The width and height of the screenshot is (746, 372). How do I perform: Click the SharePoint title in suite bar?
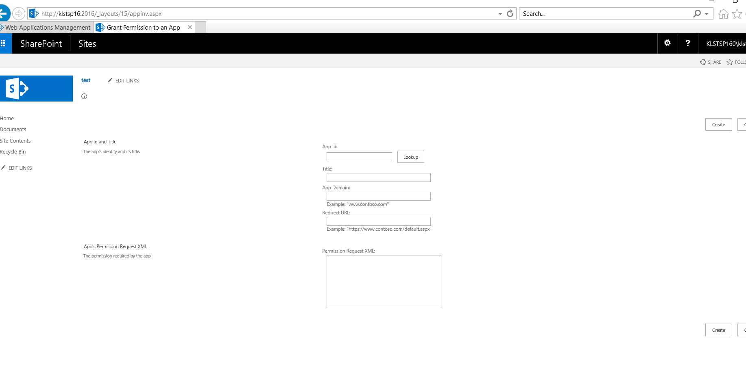(x=41, y=43)
